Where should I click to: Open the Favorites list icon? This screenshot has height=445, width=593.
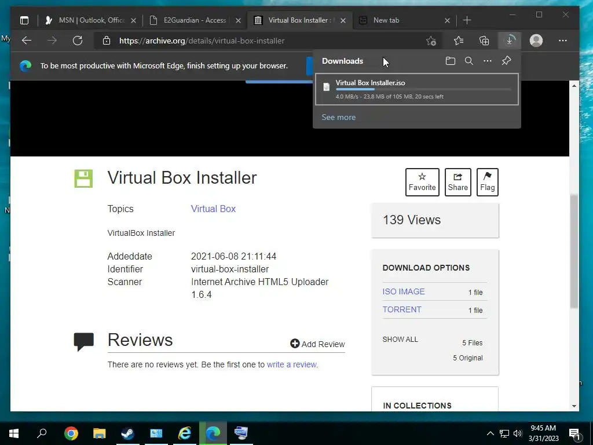click(459, 41)
